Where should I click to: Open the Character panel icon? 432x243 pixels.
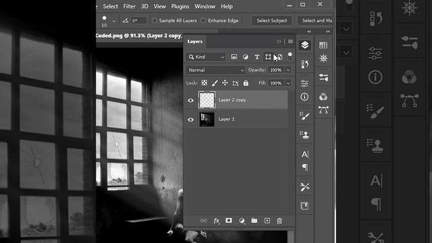[x=304, y=155]
